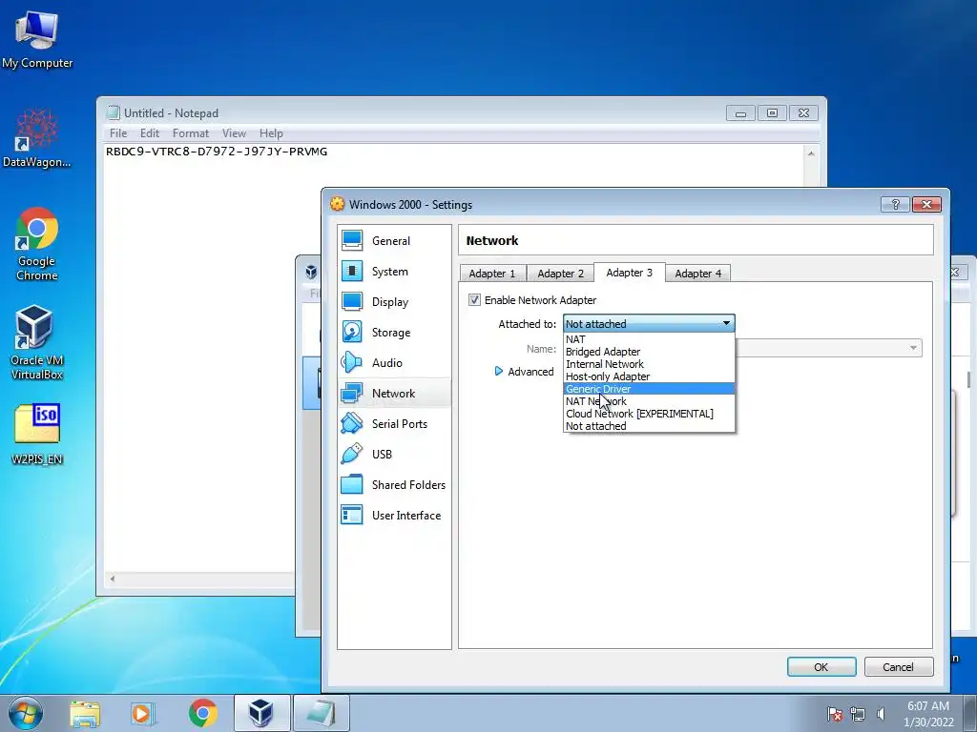Click the volume speaker tray icon

pos(881,714)
